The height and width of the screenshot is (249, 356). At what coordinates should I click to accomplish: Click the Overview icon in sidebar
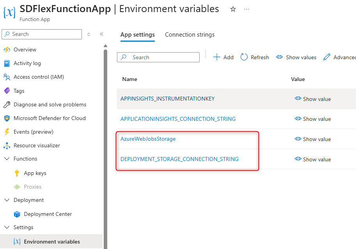tap(7, 49)
